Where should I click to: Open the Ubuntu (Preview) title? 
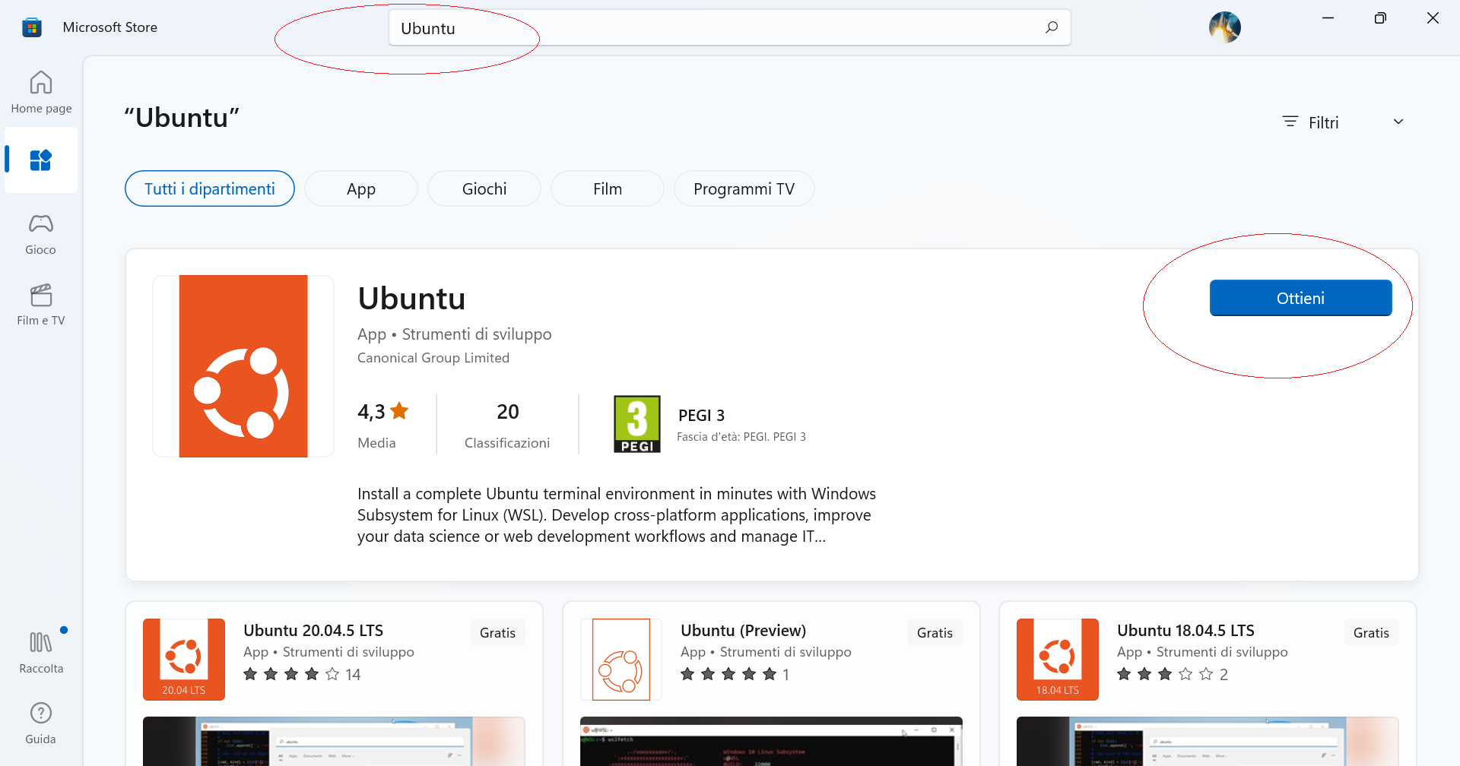[744, 631]
